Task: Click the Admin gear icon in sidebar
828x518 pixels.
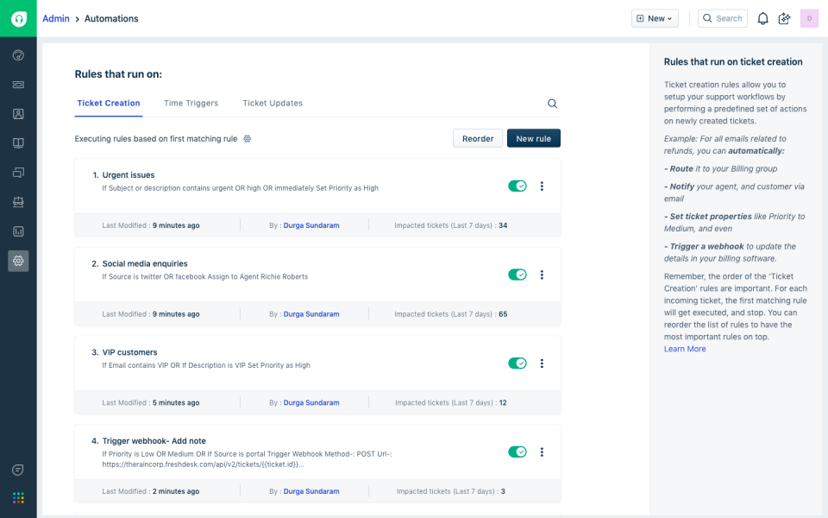Action: (x=18, y=261)
